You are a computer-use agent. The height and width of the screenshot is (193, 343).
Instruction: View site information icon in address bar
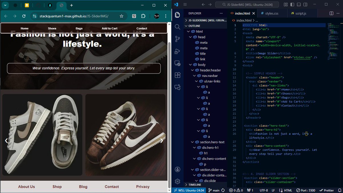35,16
